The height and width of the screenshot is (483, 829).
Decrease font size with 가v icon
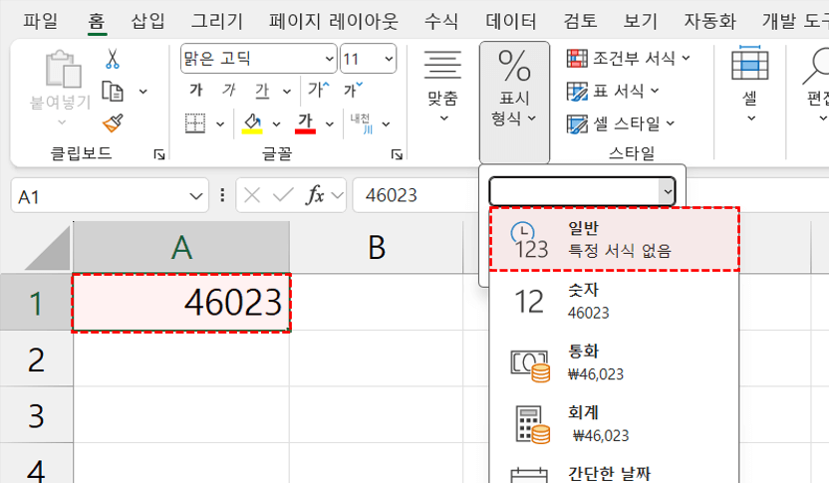[352, 90]
